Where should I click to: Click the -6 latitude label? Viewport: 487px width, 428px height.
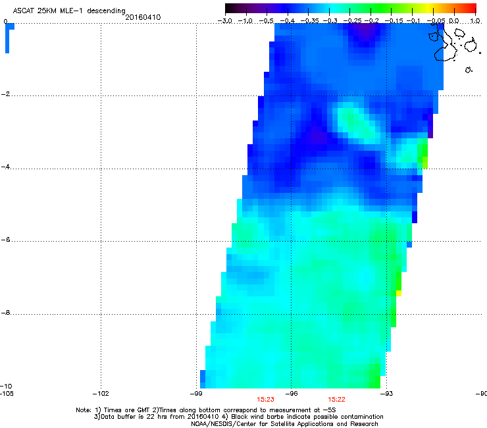click(5, 239)
